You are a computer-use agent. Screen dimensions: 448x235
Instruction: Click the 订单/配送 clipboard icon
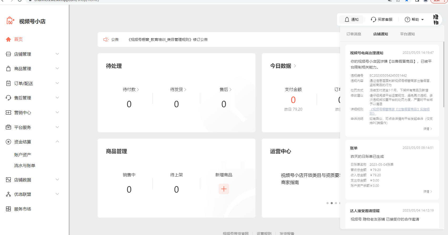8,83
